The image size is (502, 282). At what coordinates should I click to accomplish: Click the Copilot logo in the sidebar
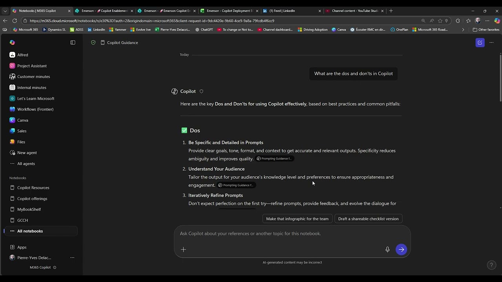point(12,42)
